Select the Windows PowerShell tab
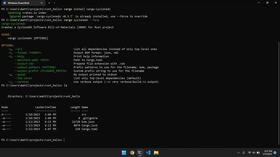Image resolution: width=280 pixels, height=157 pixels. (23, 3)
